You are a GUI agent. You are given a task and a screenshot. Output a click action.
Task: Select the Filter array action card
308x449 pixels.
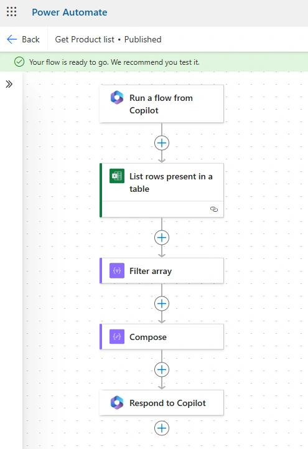point(162,271)
